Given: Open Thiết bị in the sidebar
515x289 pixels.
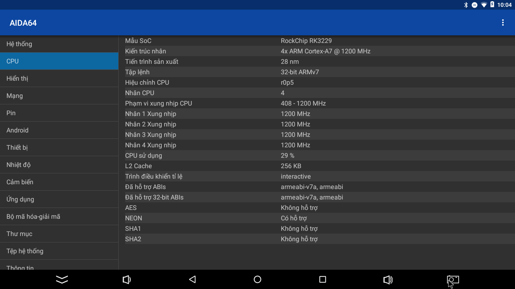Looking at the screenshot, I should (59, 148).
